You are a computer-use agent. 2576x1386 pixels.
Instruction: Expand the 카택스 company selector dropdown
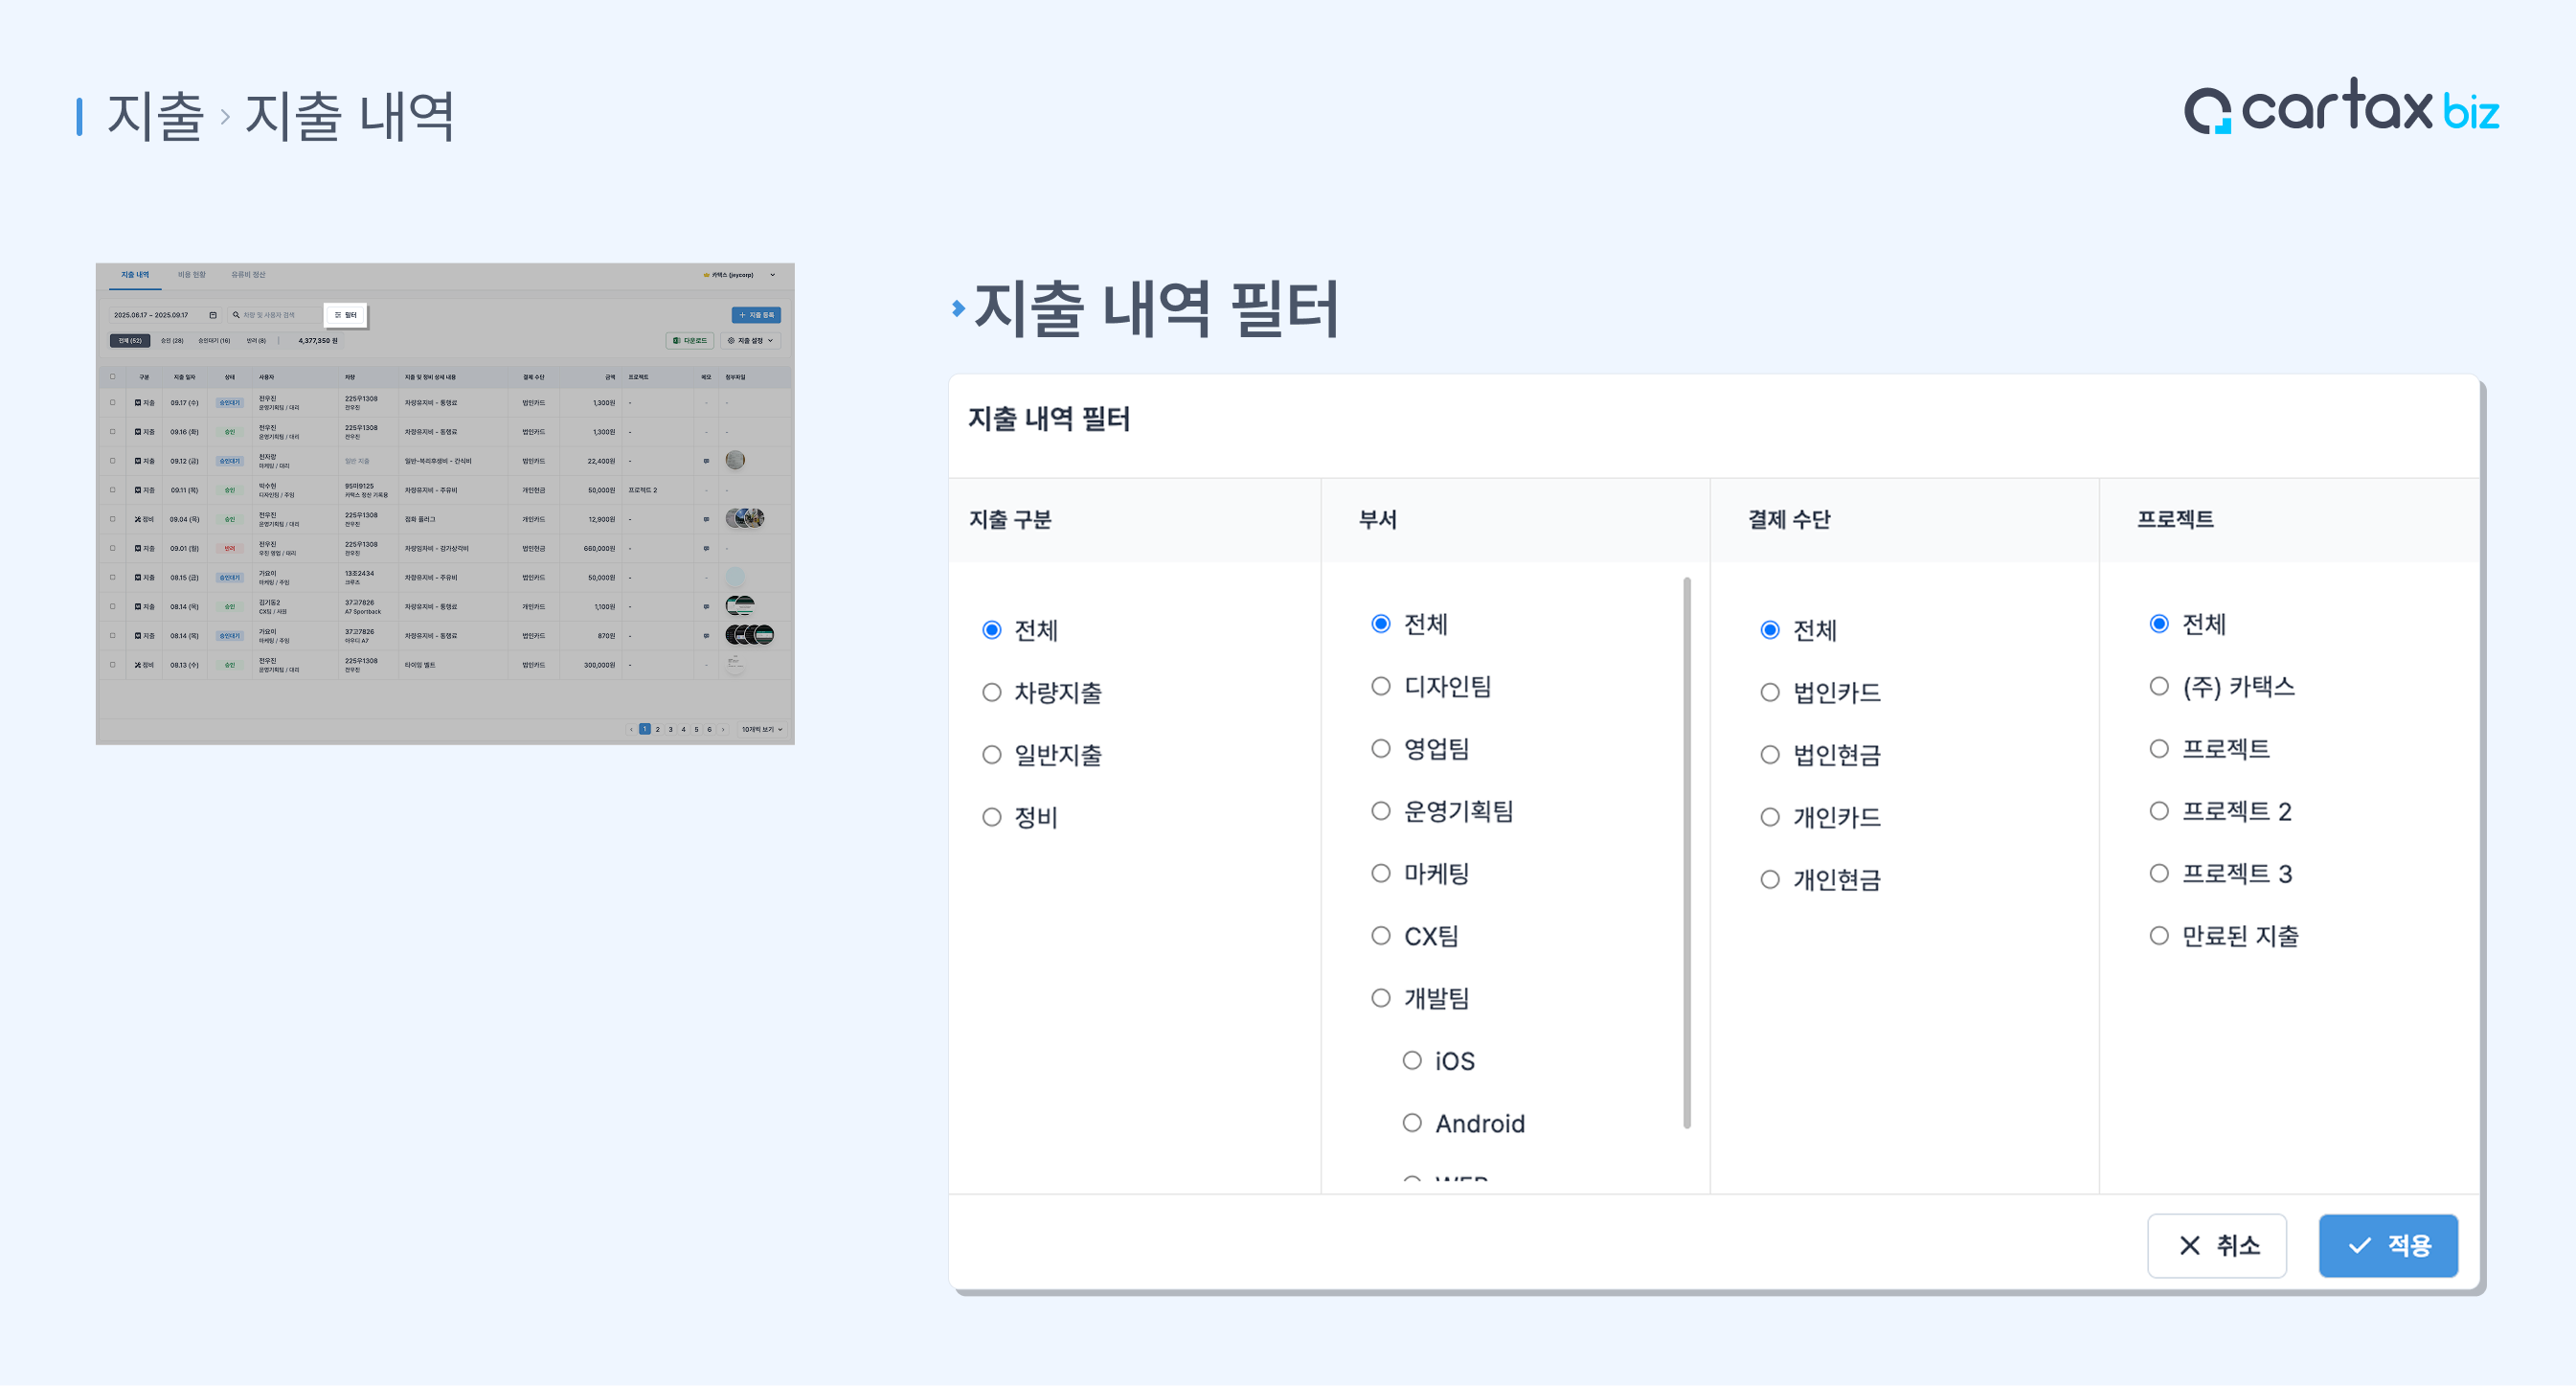pos(739,275)
